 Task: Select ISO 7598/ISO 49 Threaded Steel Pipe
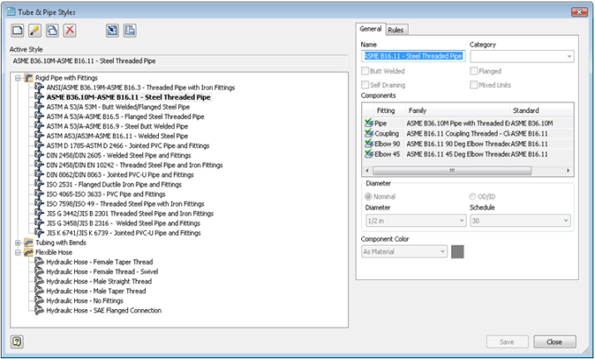pos(125,204)
